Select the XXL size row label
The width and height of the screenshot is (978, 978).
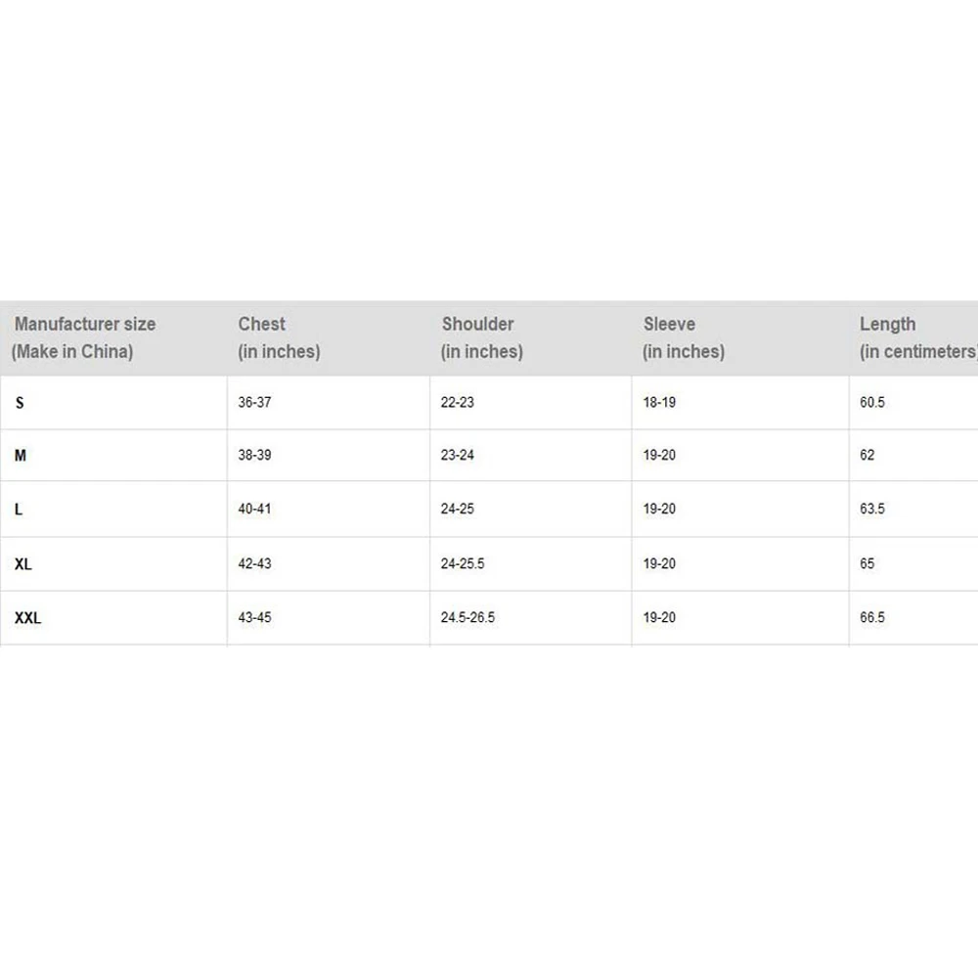[28, 618]
